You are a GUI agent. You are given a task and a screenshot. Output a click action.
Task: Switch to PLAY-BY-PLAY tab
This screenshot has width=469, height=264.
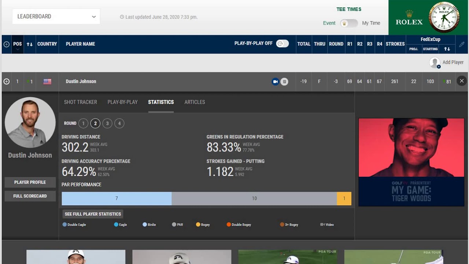point(122,102)
